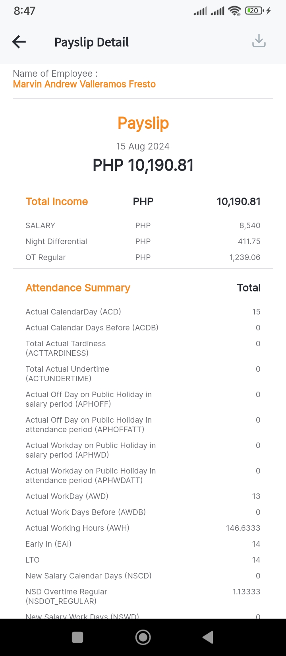
Task: Tap the PHP 10,190.81 payslip total amount
Action: click(x=143, y=165)
